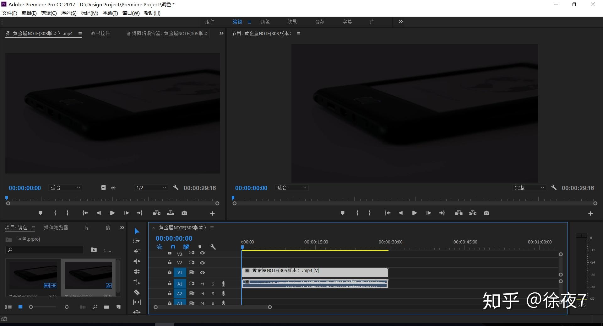Hide track V1 with eye toggle
The width and height of the screenshot is (603, 326).
pyautogui.click(x=202, y=272)
